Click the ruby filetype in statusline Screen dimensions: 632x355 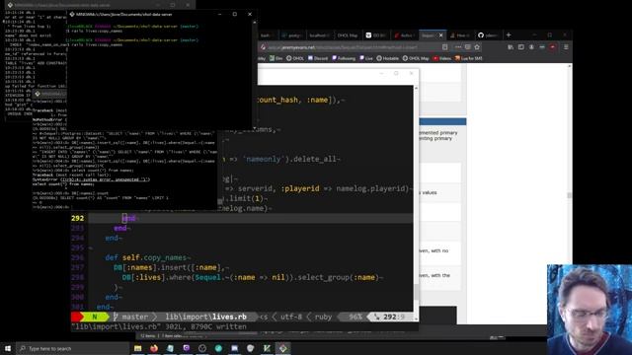coord(323,317)
